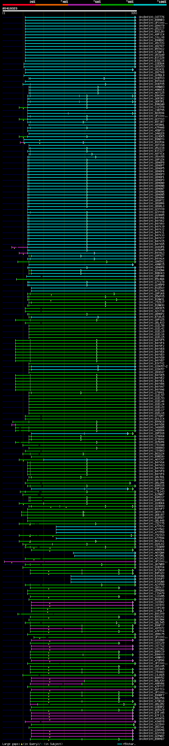Screen dimensions: 169x746
Task: Click the white query sequence bar
Action: [x=70, y=11]
